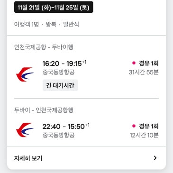This screenshot has height=173, width=173.
Task: Click the outbound 중국동방항공 airline name
Action: [58, 72]
